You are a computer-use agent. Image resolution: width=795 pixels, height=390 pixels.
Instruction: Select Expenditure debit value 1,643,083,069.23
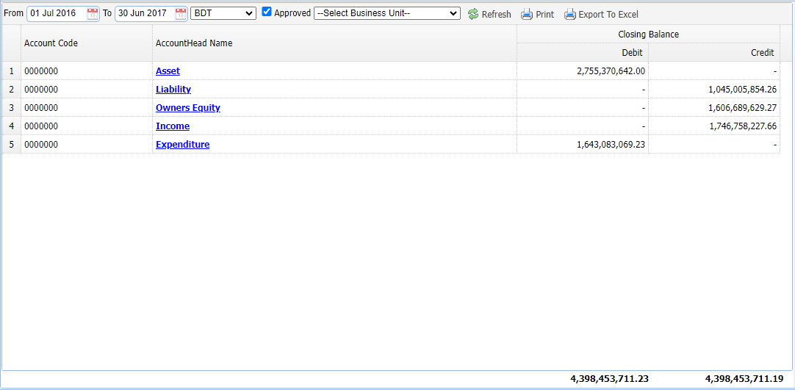pyautogui.click(x=611, y=145)
